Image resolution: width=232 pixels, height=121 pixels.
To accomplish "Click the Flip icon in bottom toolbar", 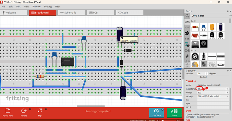I will (x=40, y=113).
